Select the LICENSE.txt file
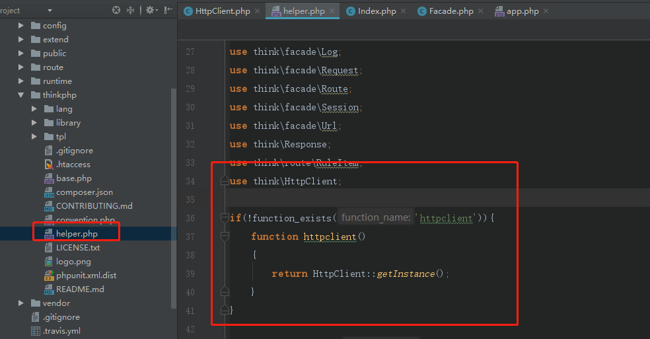This screenshot has width=650, height=339. 72,248
